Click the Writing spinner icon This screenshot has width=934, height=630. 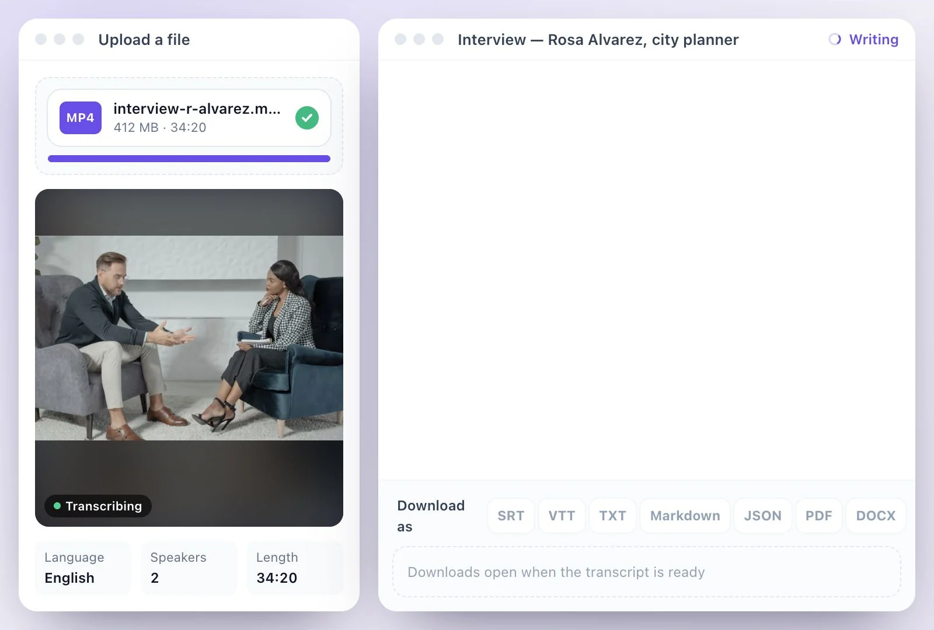(835, 39)
